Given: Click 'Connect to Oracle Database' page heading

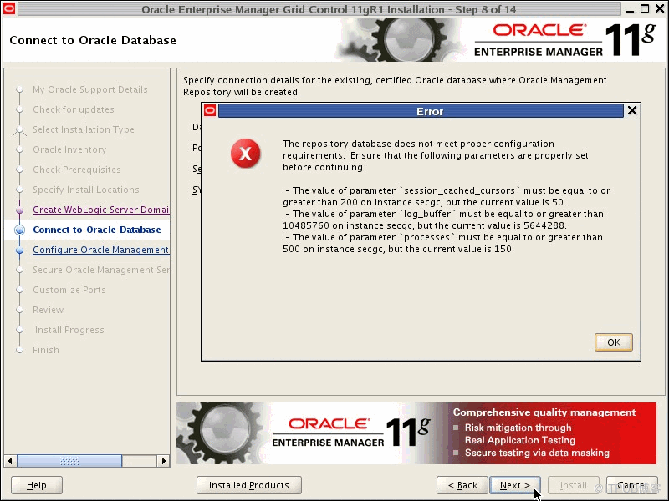Looking at the screenshot, I should 93,40.
